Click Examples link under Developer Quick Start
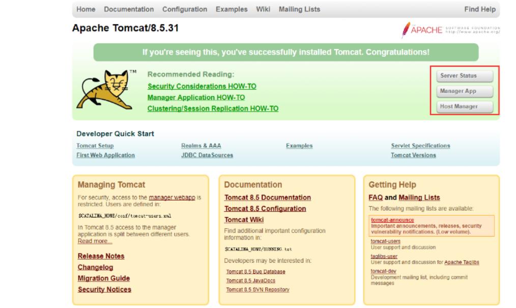This screenshot has height=308, width=516. [299, 146]
